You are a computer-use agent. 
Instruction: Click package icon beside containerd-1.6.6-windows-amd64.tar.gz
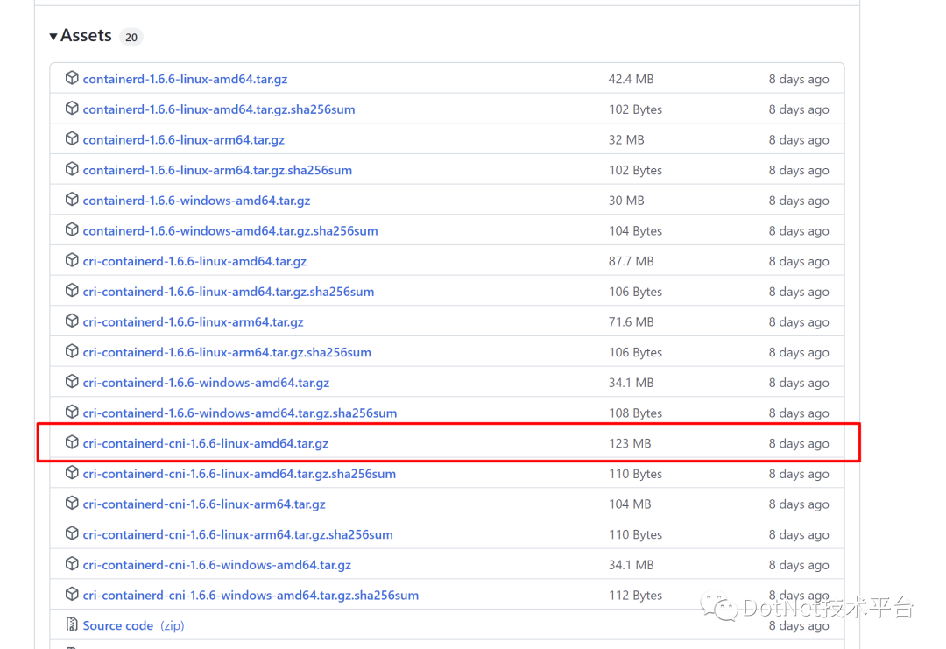coord(72,199)
